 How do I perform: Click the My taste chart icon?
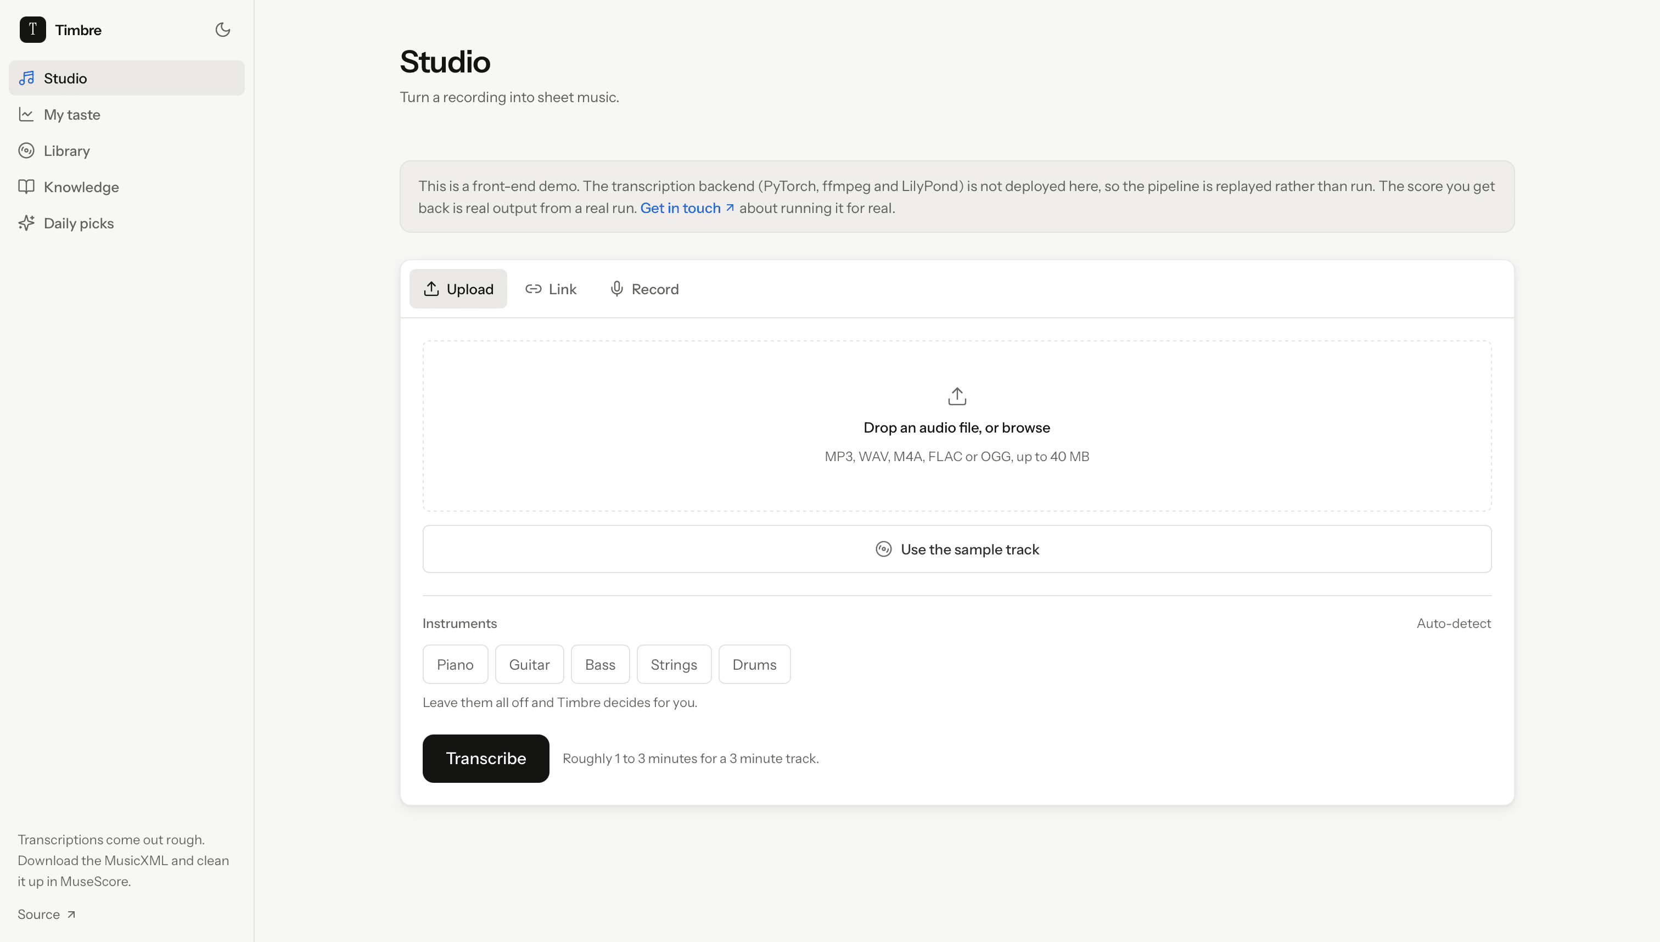pyautogui.click(x=26, y=115)
